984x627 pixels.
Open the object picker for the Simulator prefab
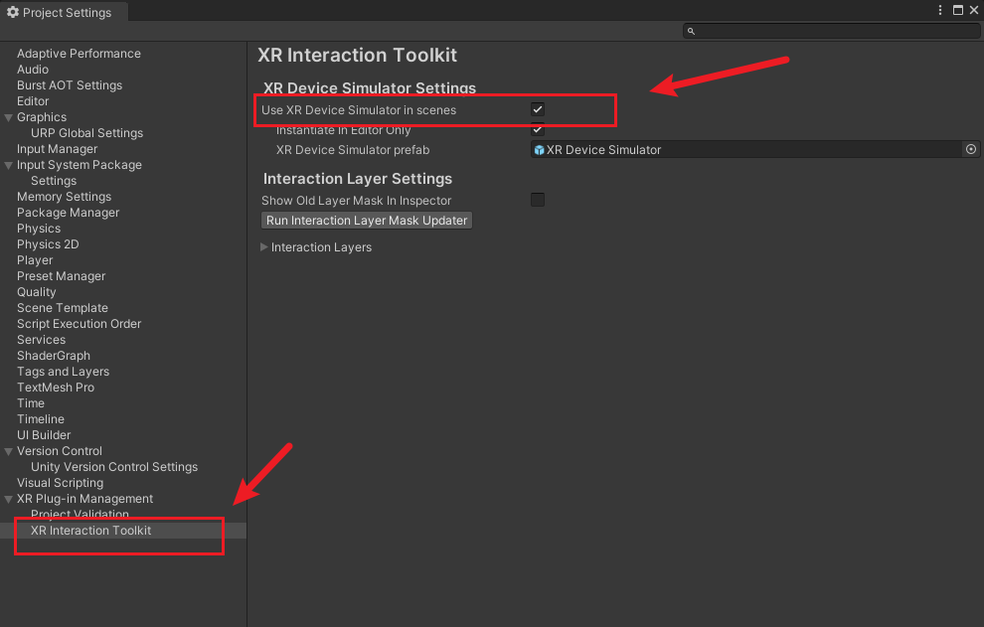[971, 149]
